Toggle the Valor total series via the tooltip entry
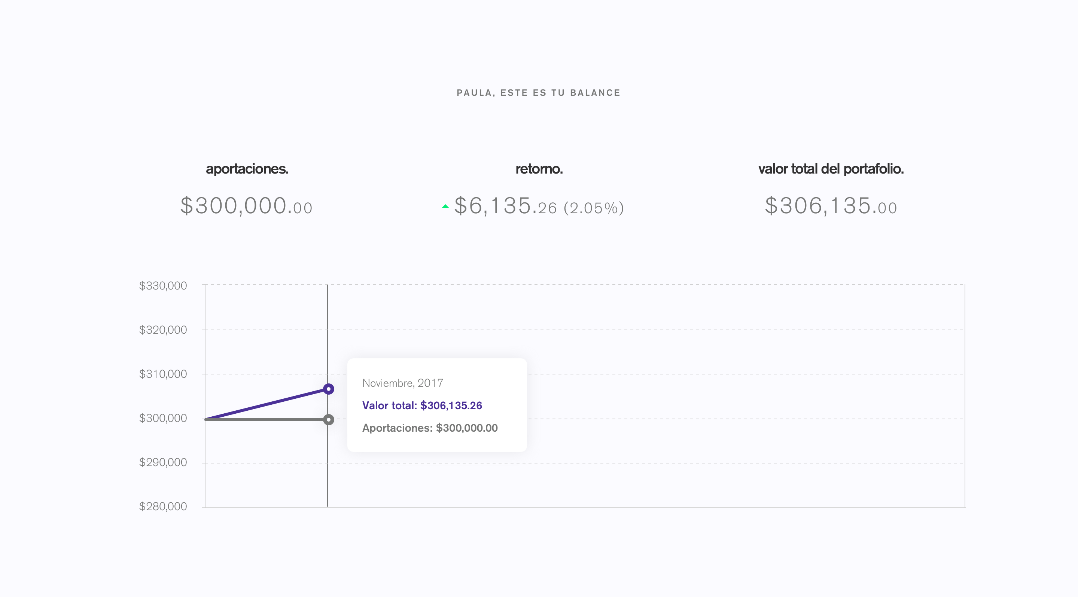This screenshot has width=1078, height=597. coord(422,405)
